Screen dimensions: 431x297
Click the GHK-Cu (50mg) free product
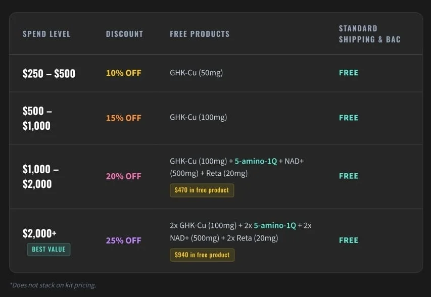[x=196, y=73]
